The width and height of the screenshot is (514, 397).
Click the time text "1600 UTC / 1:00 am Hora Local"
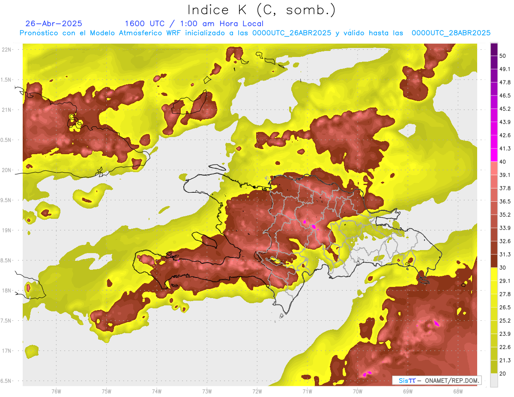(194, 24)
